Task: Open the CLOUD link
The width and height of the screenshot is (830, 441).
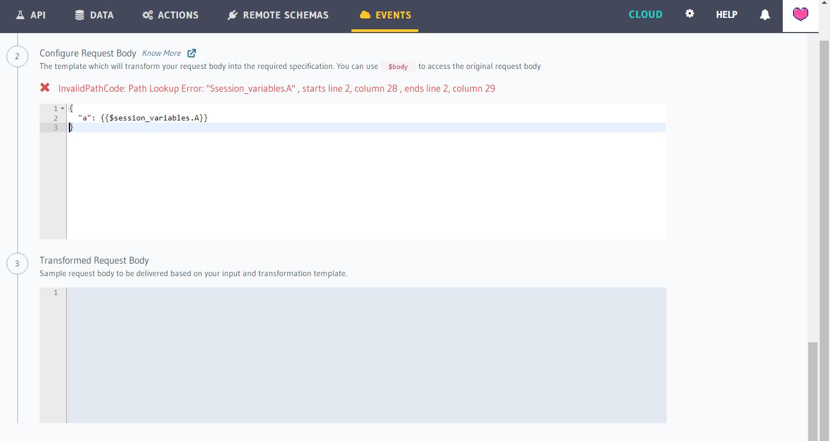Action: point(645,15)
